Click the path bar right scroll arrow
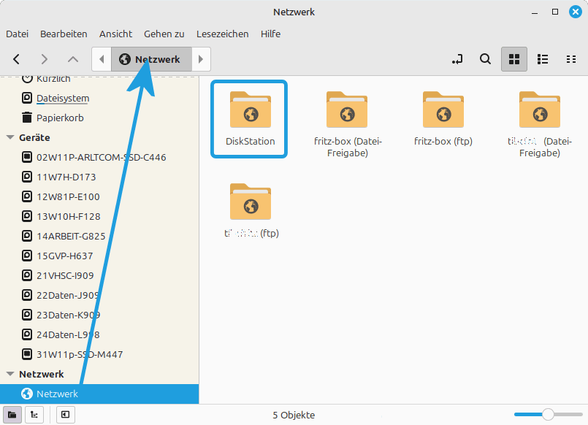Viewport: 588px width, 425px height. [201, 59]
